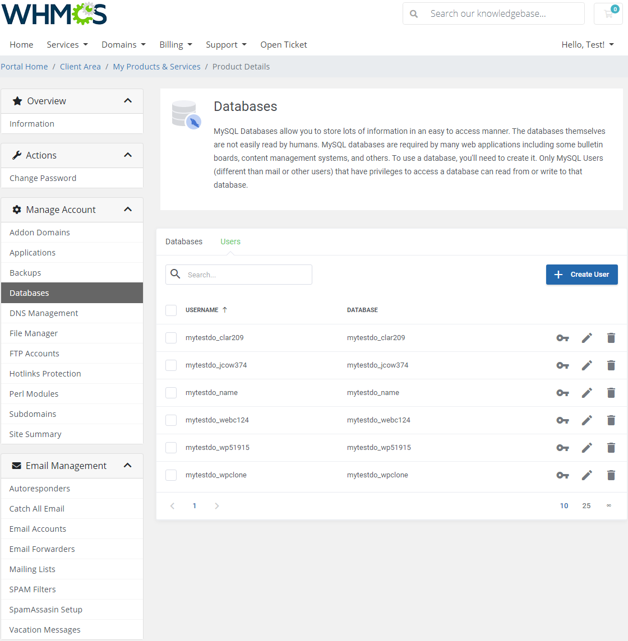Open File Manager in the sidebar

pos(72,333)
